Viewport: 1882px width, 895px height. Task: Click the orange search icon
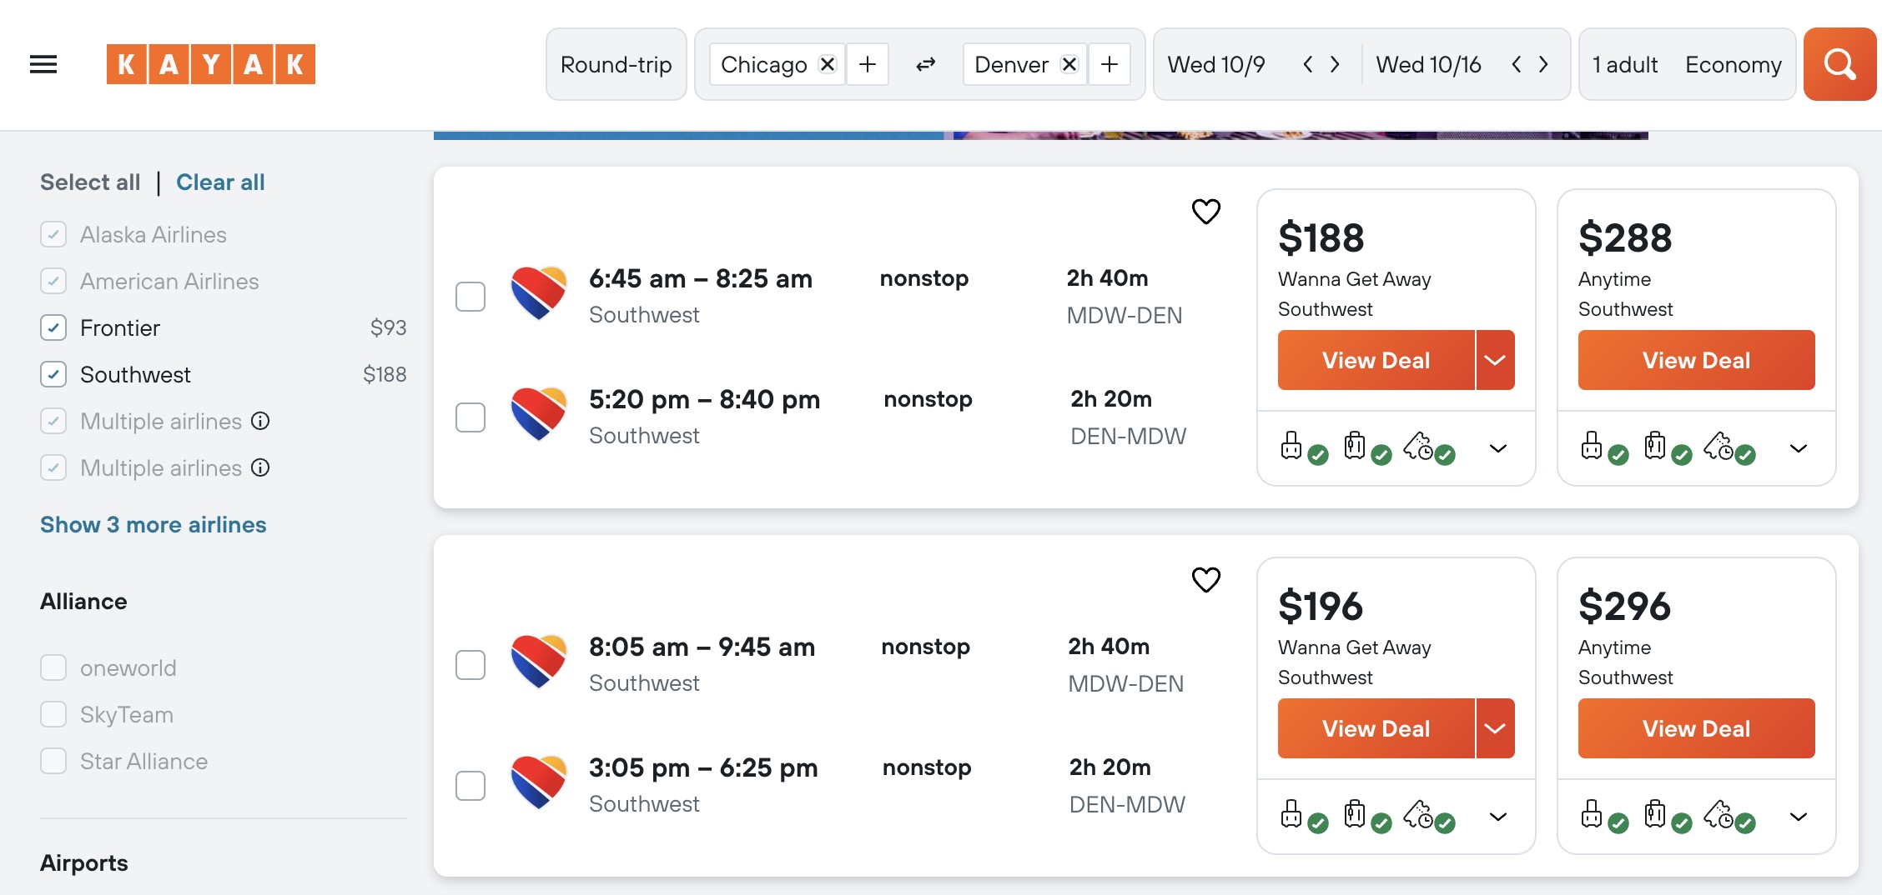pyautogui.click(x=1839, y=64)
